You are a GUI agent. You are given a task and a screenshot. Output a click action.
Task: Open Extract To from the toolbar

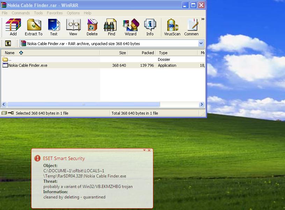point(34,27)
